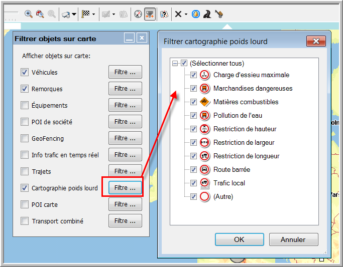
Task: Uncheck Restriction de longueur checkbox
Action: pos(193,156)
